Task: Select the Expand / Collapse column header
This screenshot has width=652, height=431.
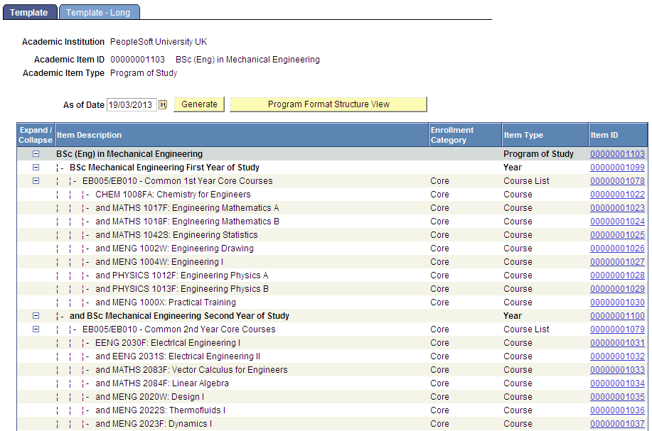Action: (36, 135)
